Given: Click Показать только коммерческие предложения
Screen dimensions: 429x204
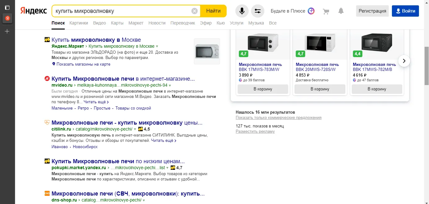Looking at the screenshot, I should tap(278, 118).
